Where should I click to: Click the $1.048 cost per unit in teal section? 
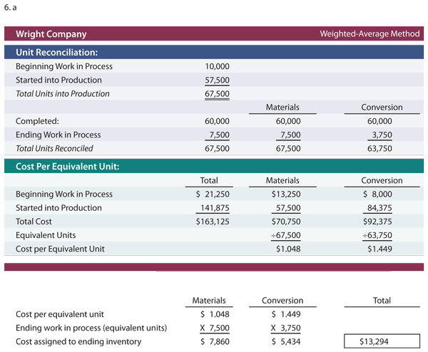click(288, 249)
